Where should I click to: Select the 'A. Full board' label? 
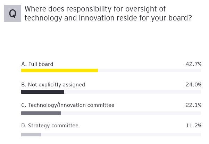pos(37,64)
